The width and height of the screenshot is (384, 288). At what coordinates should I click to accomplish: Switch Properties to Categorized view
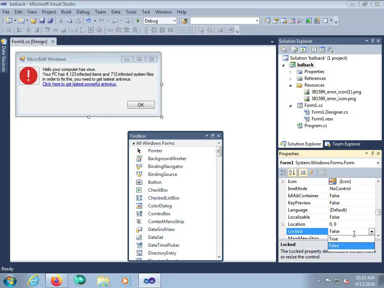click(283, 172)
